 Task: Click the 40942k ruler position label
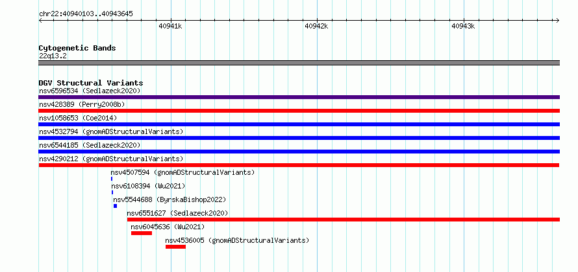coord(317,26)
